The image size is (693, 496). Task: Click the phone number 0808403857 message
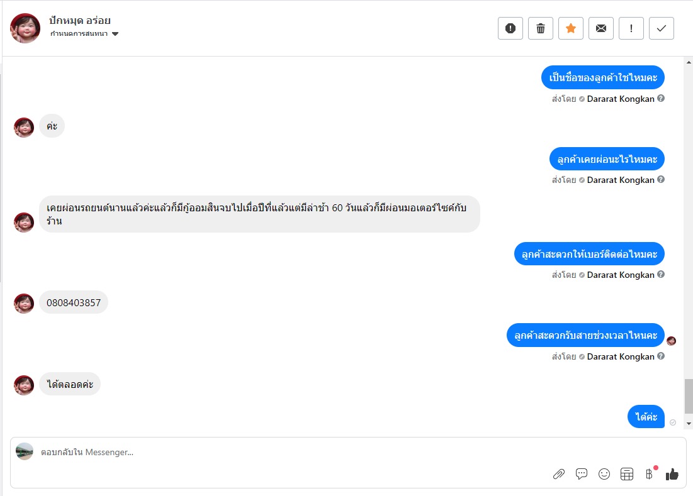point(74,302)
